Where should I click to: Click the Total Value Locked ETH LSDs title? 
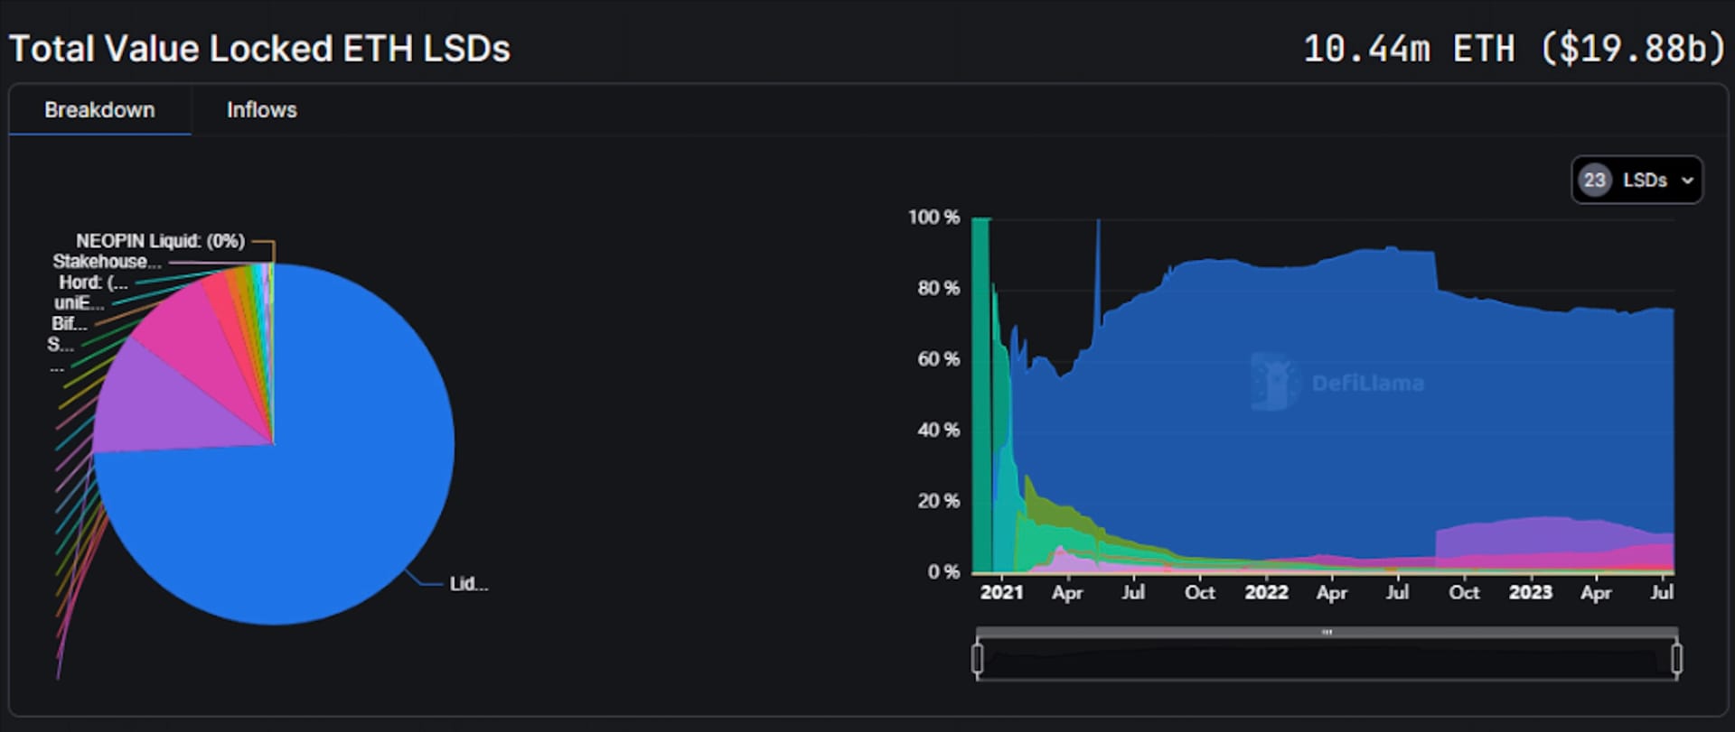259,49
